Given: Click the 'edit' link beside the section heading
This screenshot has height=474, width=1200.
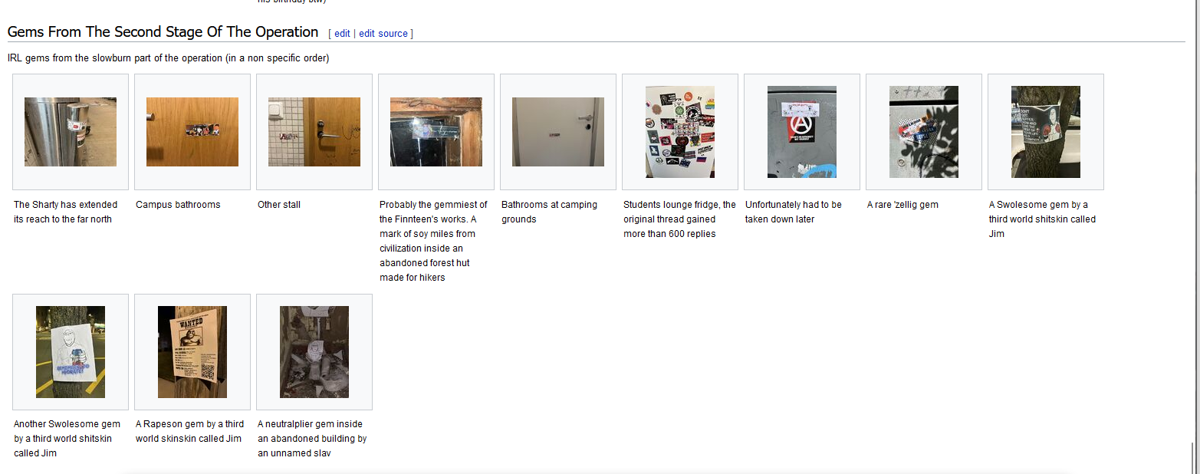Looking at the screenshot, I should (x=342, y=33).
